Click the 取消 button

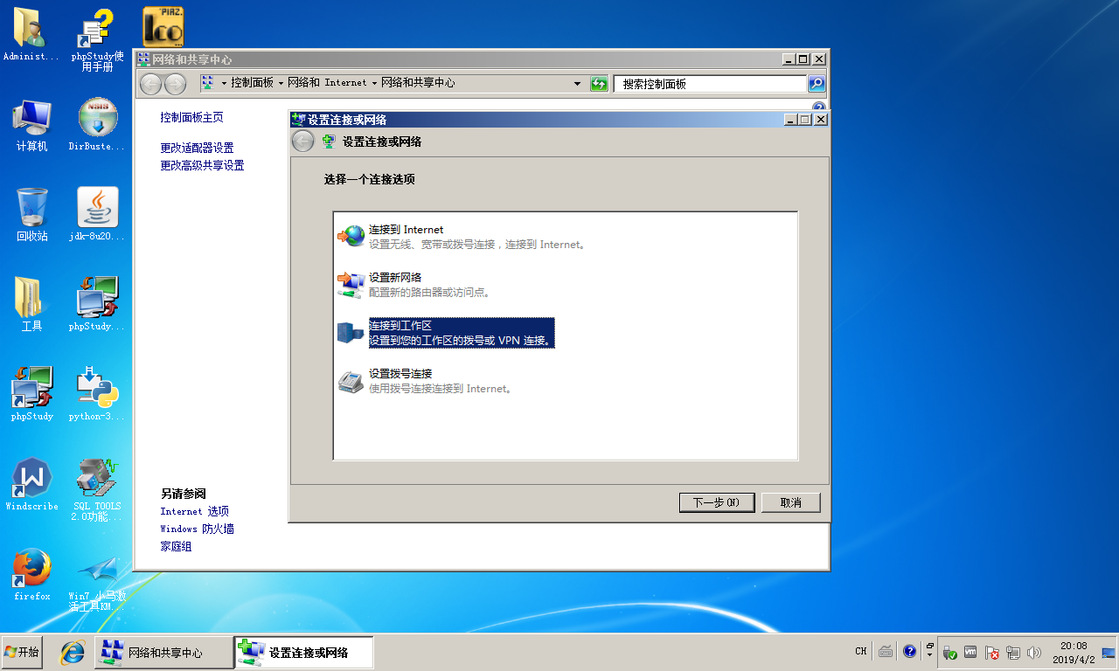pos(790,502)
